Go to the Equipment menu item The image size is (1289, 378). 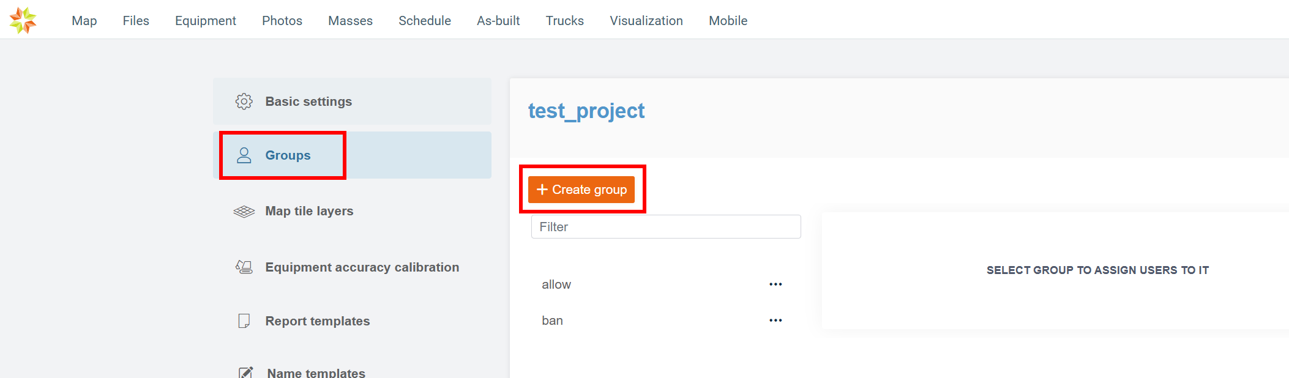(205, 21)
